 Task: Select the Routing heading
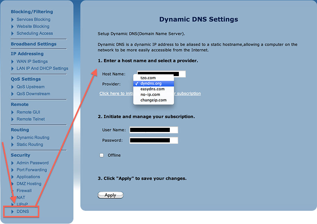coord(20,130)
